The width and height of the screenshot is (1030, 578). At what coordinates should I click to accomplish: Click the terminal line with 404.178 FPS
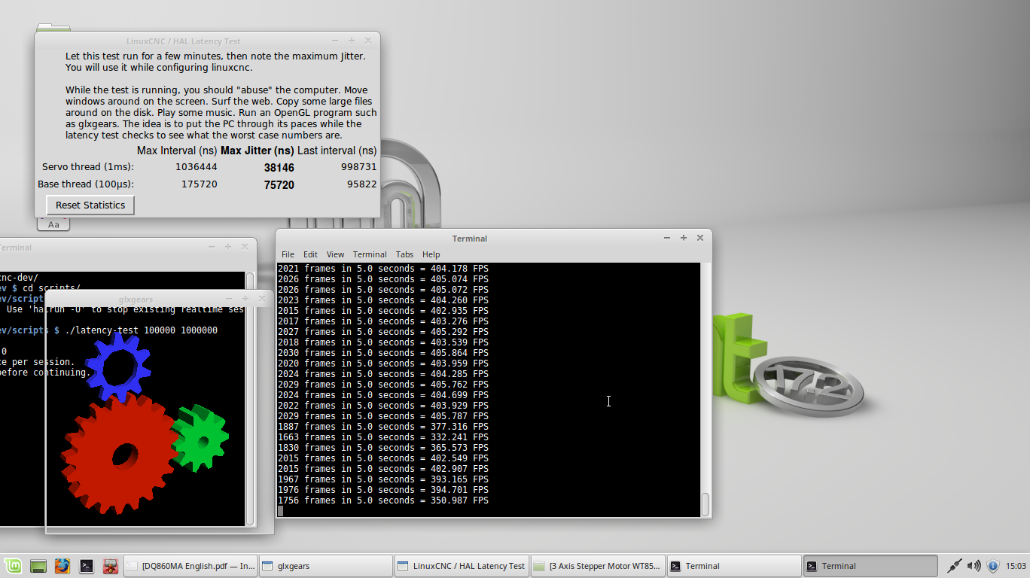(x=383, y=268)
